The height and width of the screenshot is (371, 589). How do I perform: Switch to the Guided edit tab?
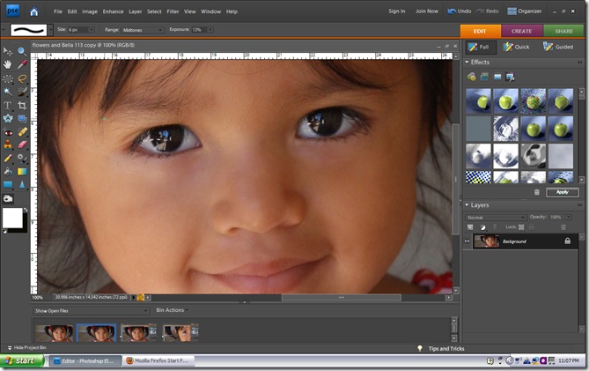[x=559, y=47]
